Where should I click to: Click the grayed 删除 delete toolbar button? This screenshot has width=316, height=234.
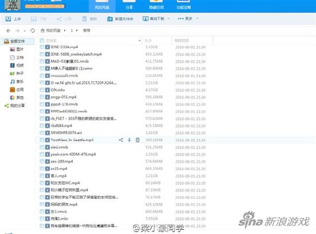90,19
